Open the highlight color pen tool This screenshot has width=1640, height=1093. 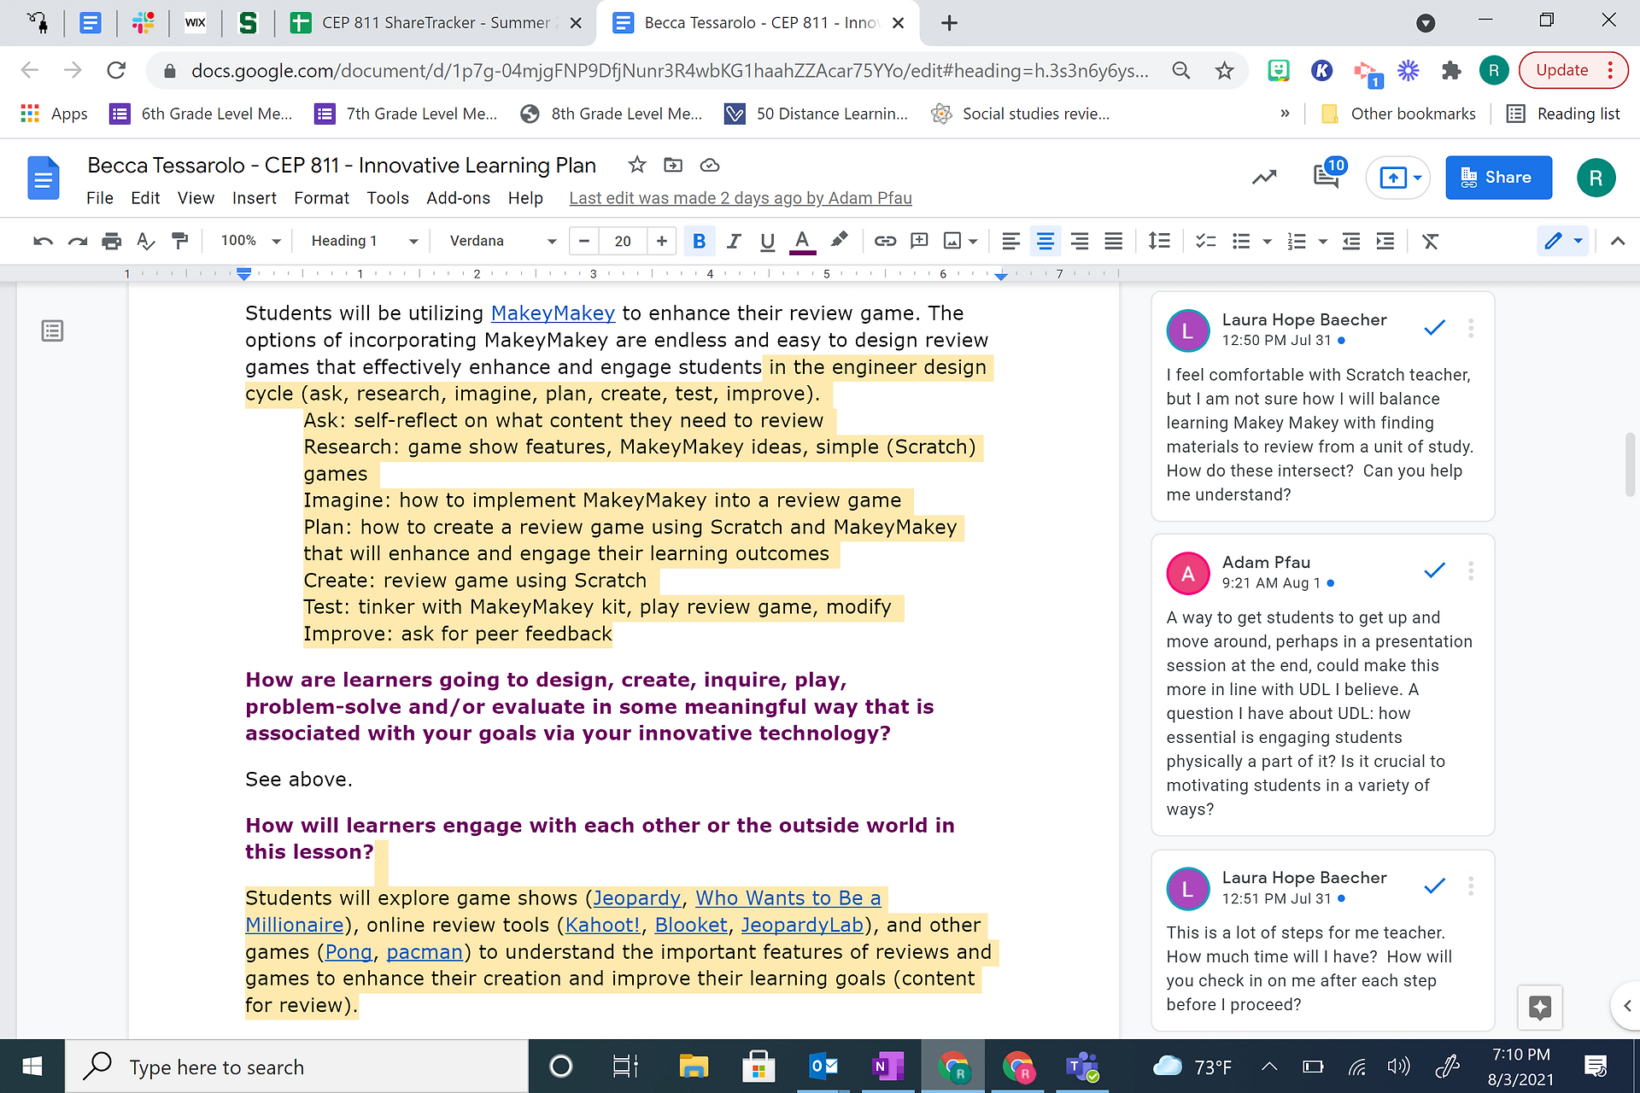(x=839, y=242)
